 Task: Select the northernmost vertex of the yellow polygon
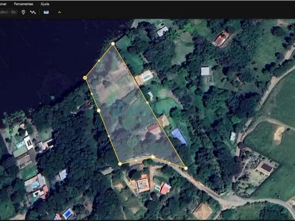pos(113,44)
